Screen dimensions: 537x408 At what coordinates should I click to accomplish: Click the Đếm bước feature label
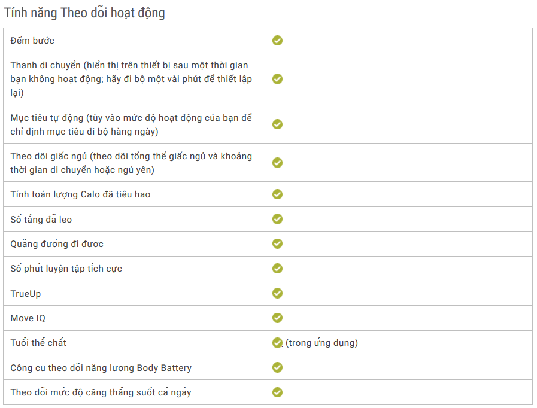[x=32, y=41]
